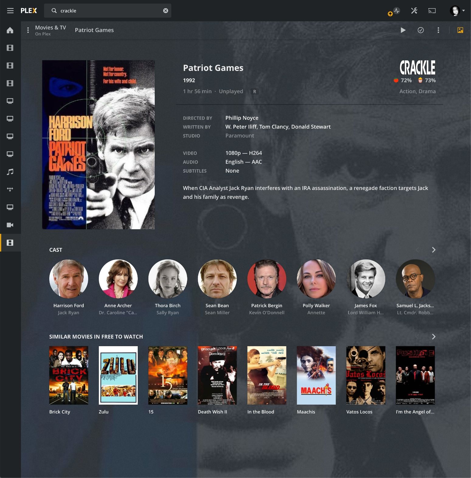471x478 pixels.
Task: Open the Cast to device icon
Action: (x=432, y=11)
